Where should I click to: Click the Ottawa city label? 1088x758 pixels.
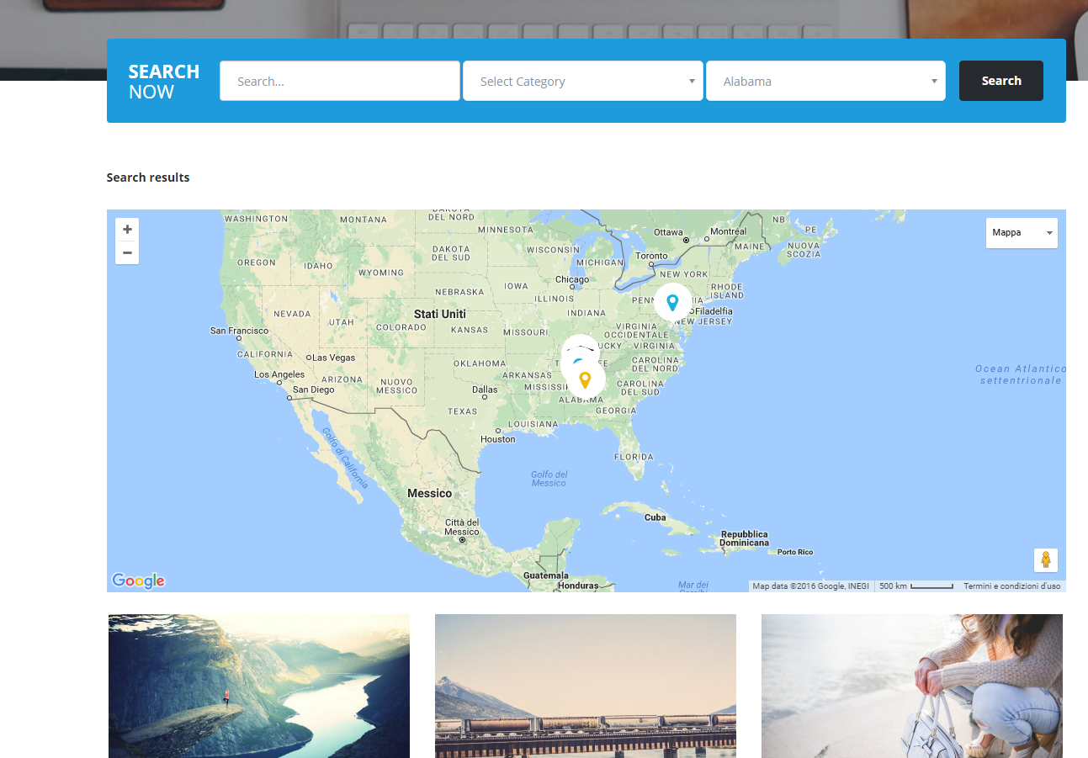669,232
